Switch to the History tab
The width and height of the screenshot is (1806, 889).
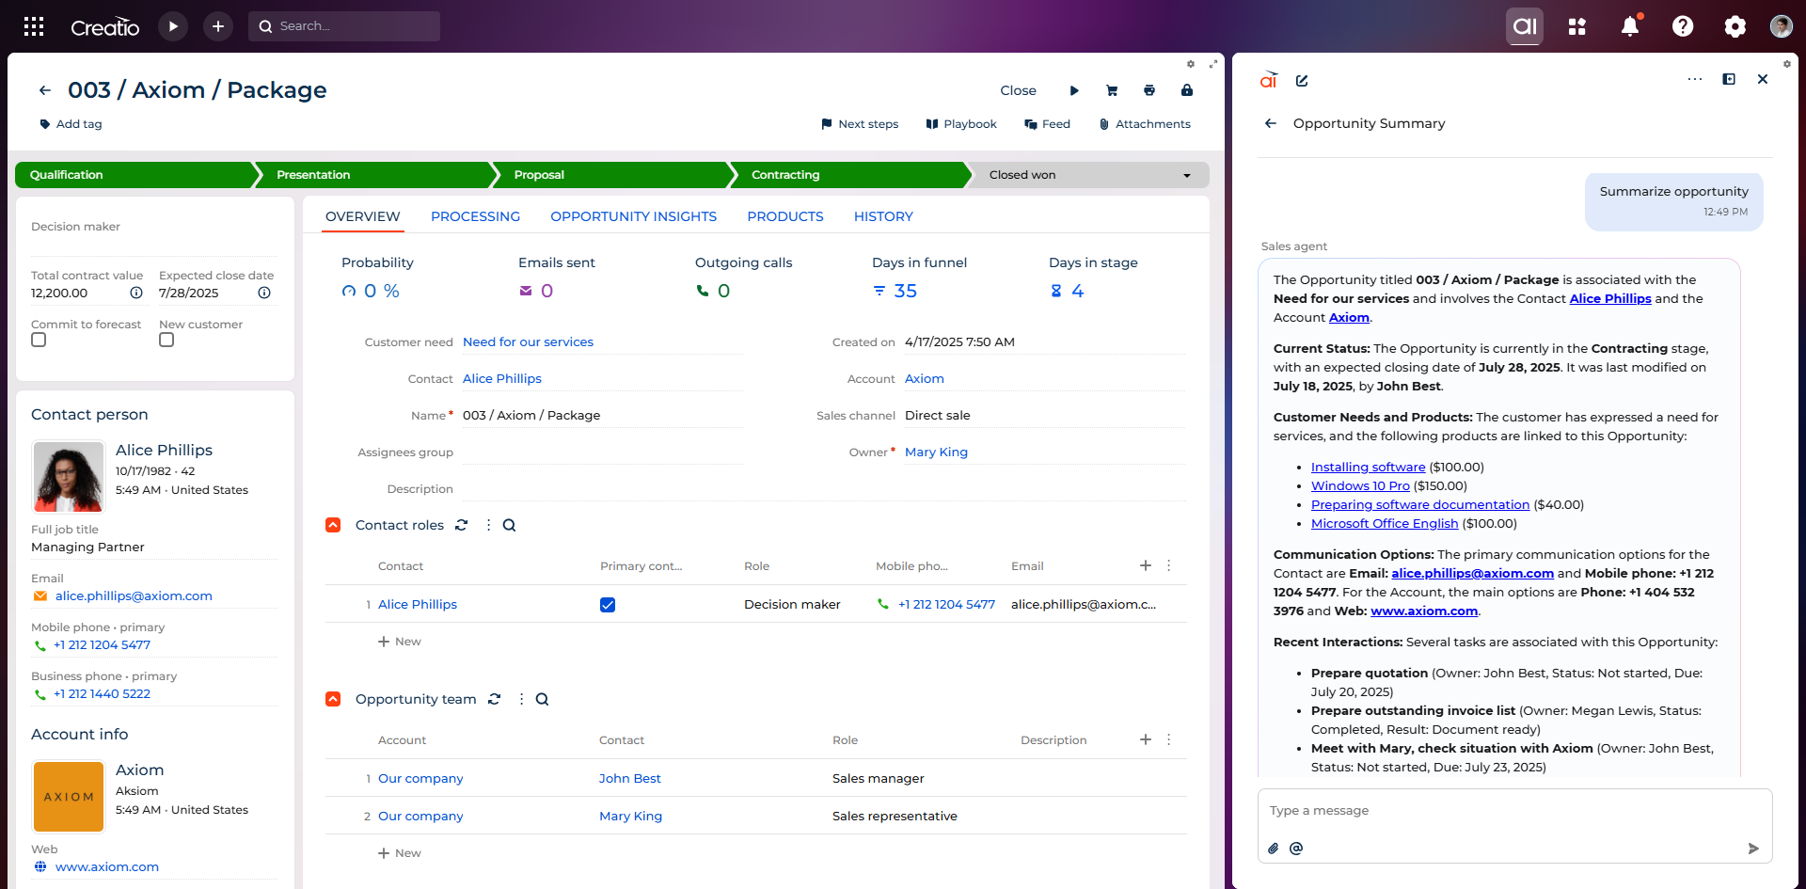[883, 216]
